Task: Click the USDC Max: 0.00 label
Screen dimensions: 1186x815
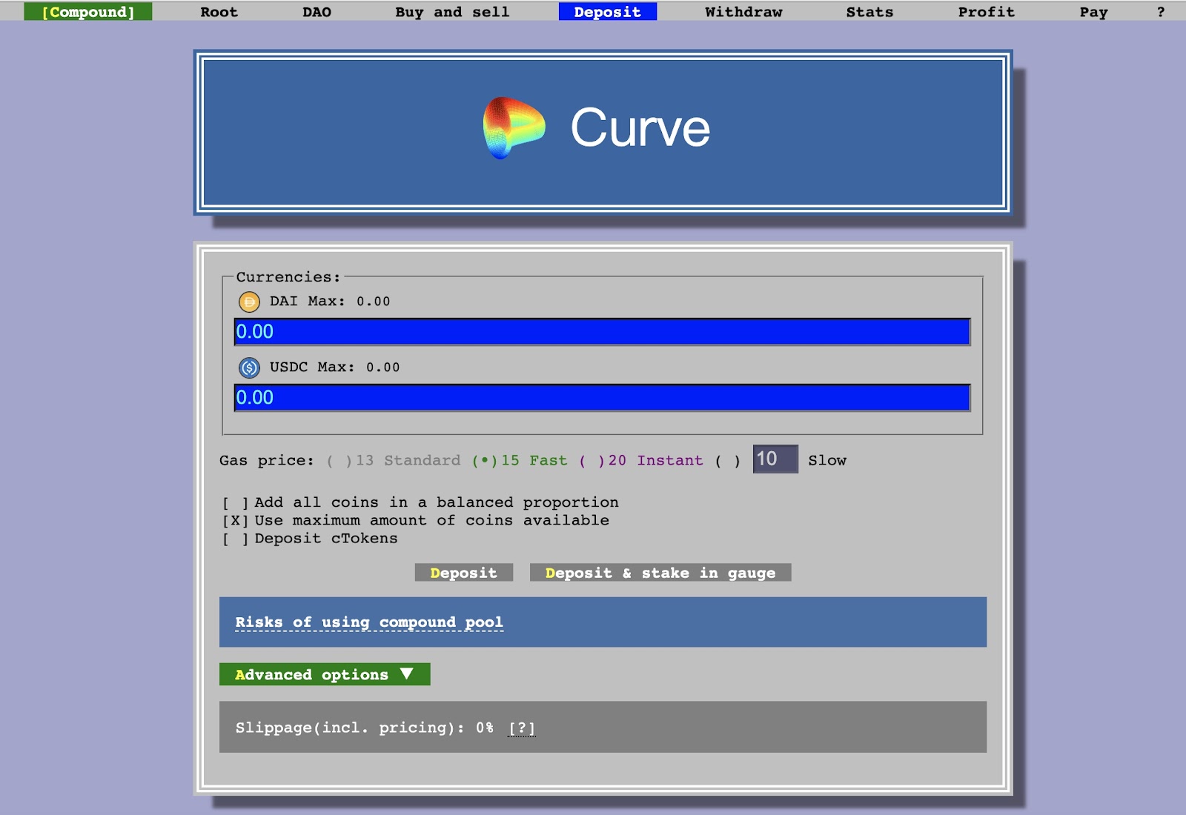Action: [x=334, y=367]
